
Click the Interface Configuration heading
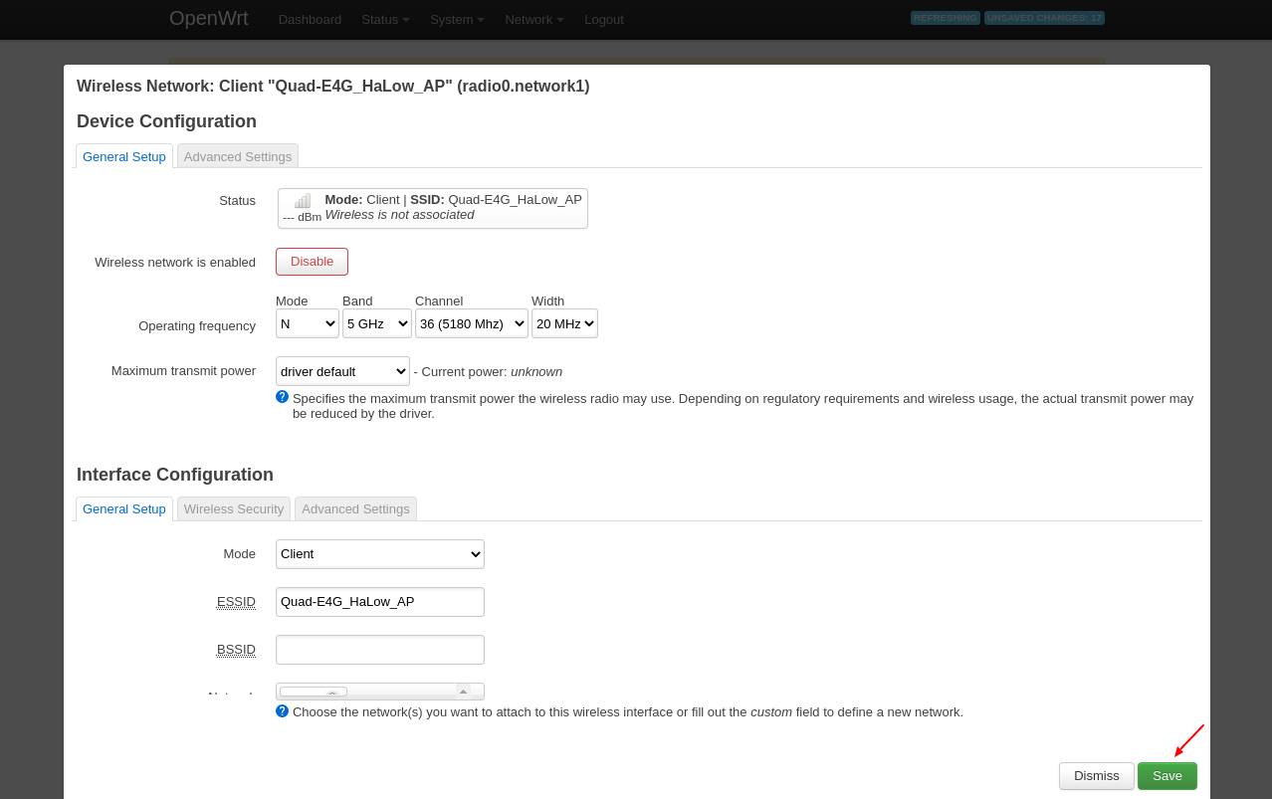175,475
